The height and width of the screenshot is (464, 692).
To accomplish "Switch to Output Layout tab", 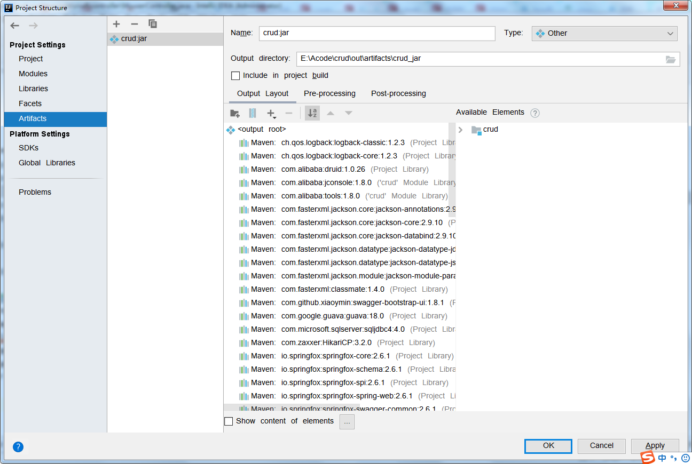I will tap(263, 93).
